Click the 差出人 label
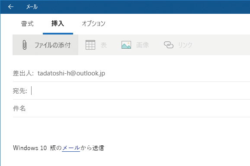The image size is (250, 166). click(23, 73)
